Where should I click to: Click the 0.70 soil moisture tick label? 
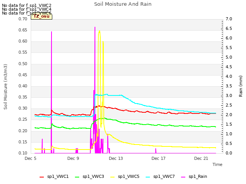click(x=23, y=19)
